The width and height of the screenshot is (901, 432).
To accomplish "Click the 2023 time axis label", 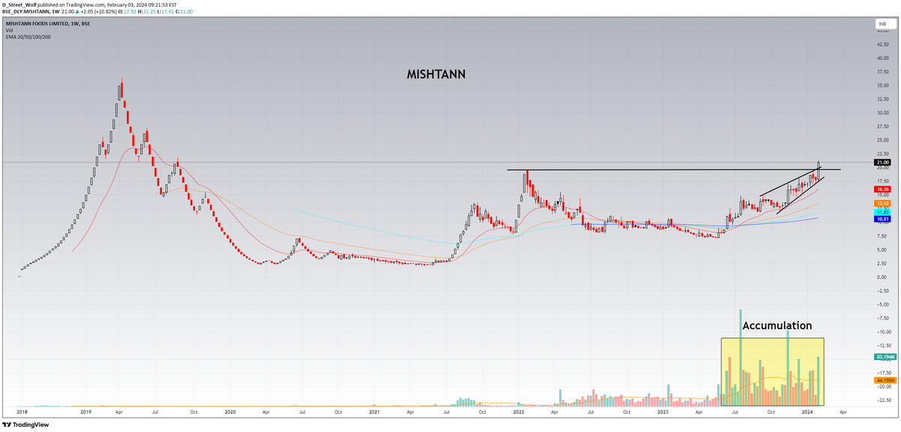I will [663, 412].
